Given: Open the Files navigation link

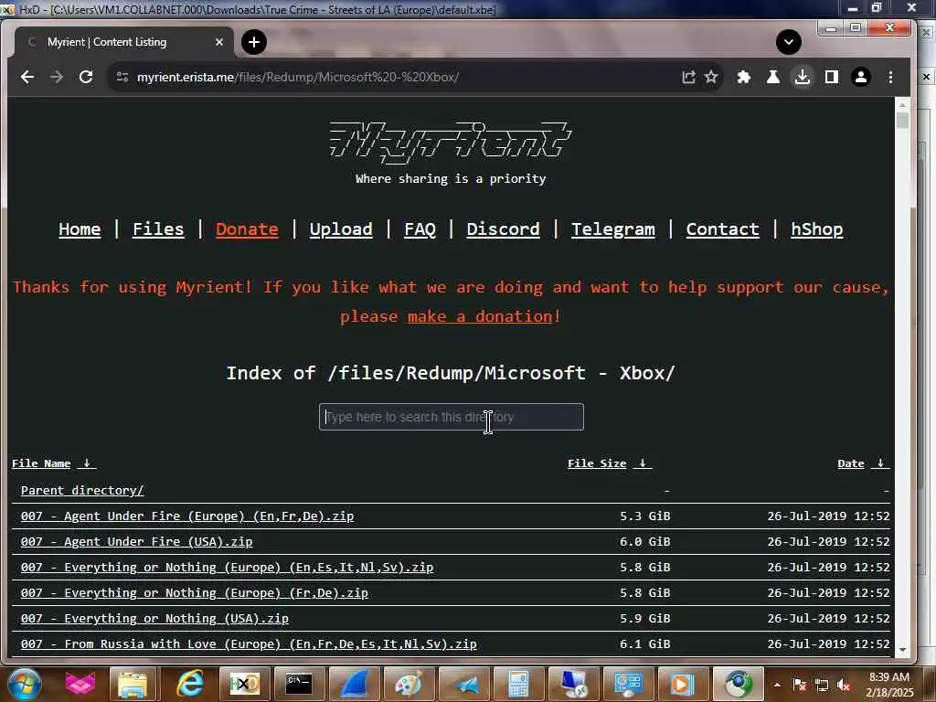Looking at the screenshot, I should [x=158, y=229].
